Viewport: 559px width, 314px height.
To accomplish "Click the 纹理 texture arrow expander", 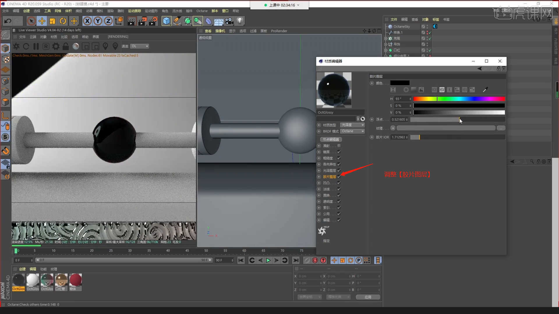I will coord(393,128).
